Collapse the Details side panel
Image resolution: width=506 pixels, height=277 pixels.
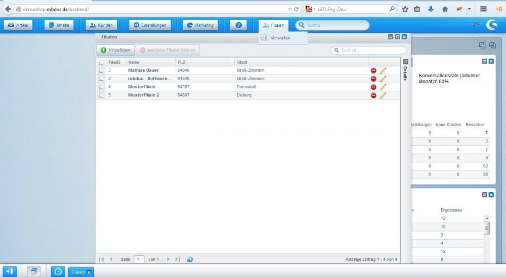404,62
